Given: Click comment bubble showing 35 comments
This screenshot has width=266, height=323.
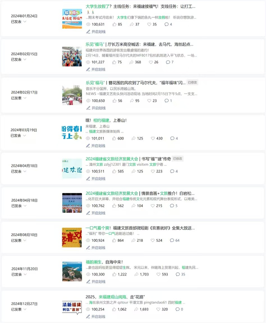Looking at the screenshot, I should tap(177, 274).
